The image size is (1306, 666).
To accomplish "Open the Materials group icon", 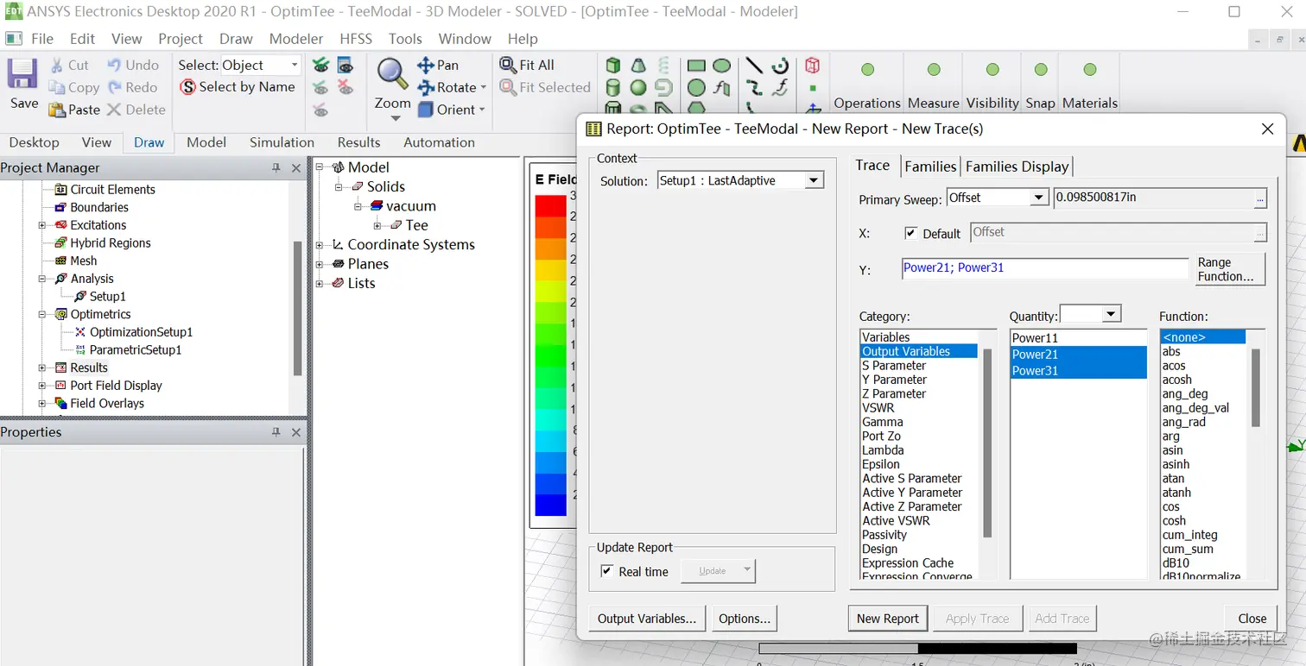I will click(1090, 69).
